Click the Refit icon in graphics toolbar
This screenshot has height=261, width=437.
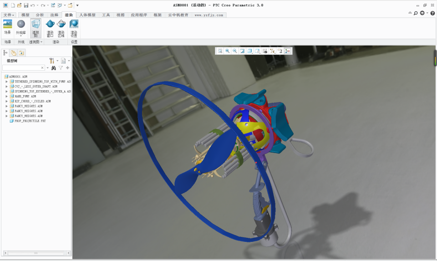pos(220,51)
